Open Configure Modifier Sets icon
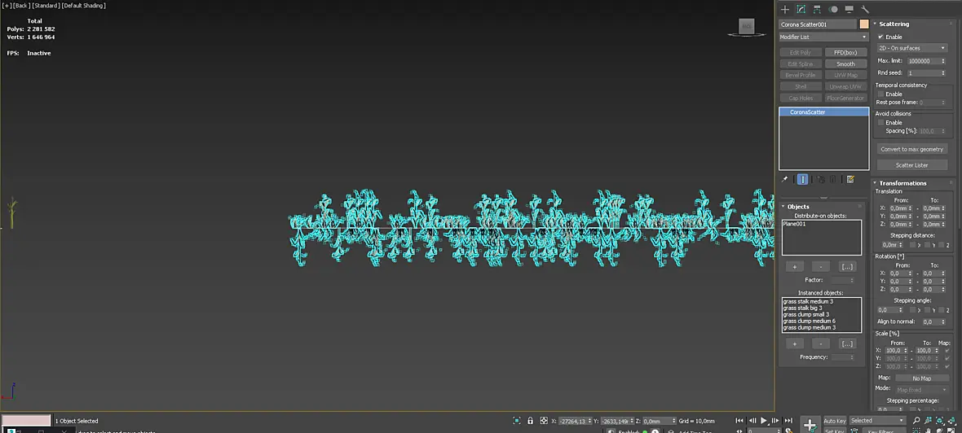 pos(850,179)
